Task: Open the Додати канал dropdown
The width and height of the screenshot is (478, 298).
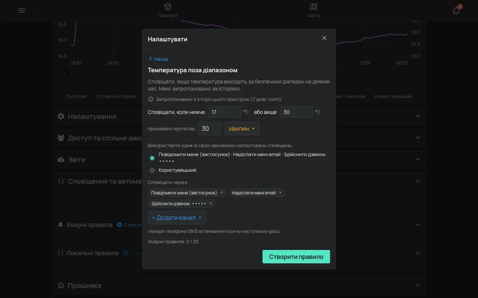Action: [x=177, y=218]
